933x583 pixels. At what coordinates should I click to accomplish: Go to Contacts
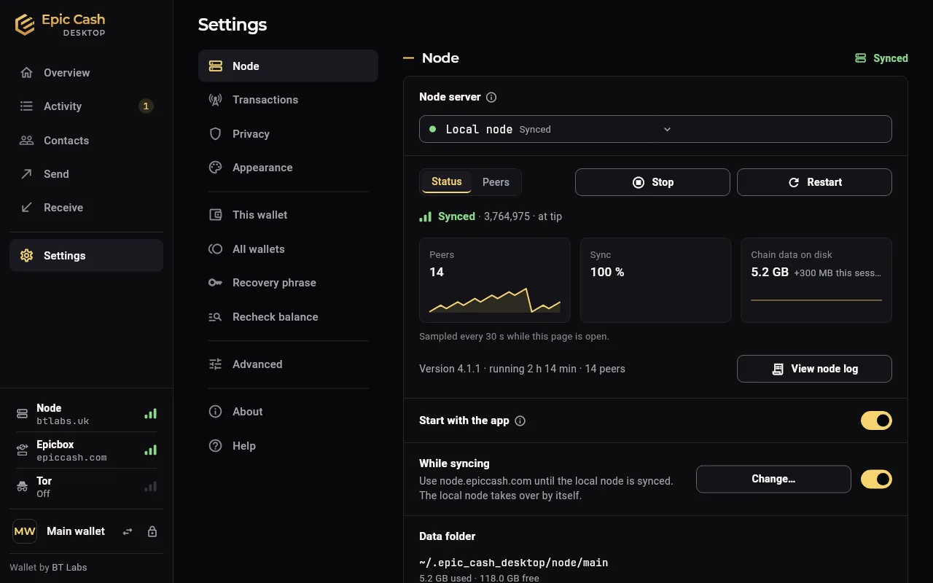click(x=86, y=141)
